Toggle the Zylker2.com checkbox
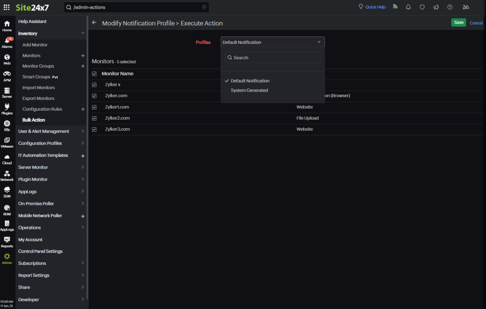Screen dimensions: 486x309 94,118
